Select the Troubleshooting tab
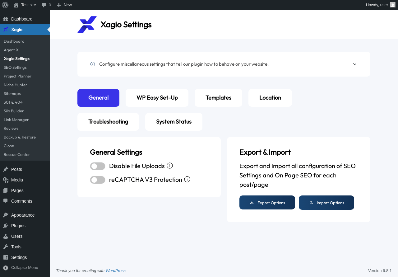This screenshot has height=277, width=398. click(108, 122)
